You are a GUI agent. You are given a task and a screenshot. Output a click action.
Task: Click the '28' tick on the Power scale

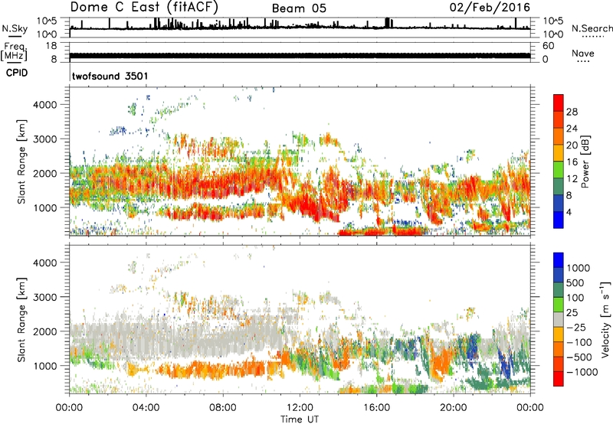click(x=572, y=112)
